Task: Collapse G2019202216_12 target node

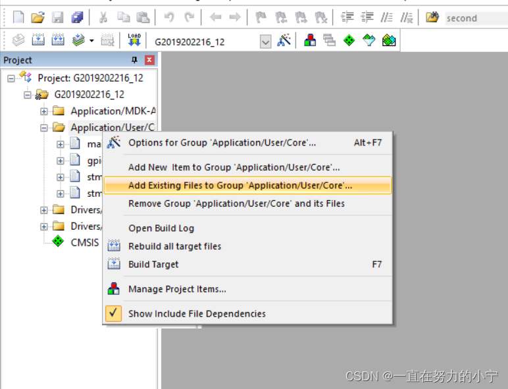Action: 28,95
